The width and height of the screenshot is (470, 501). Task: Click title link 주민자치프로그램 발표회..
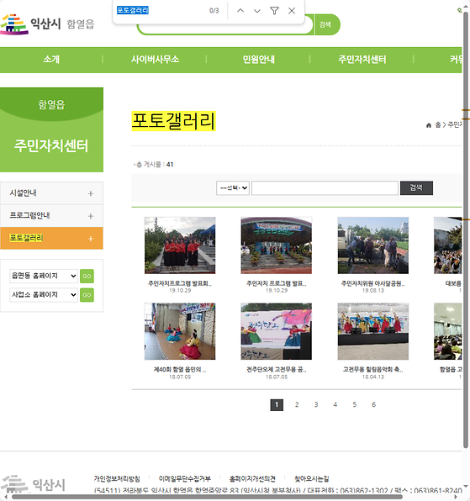(x=180, y=283)
